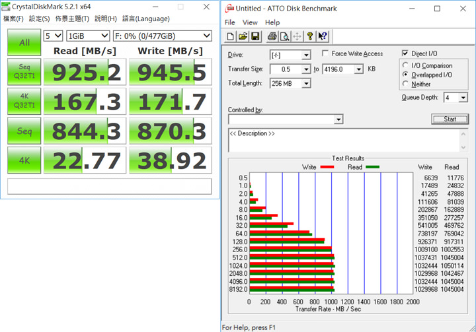Click the New file icon in ATTO toolbar
This screenshot has height=332, width=476.
230,36
